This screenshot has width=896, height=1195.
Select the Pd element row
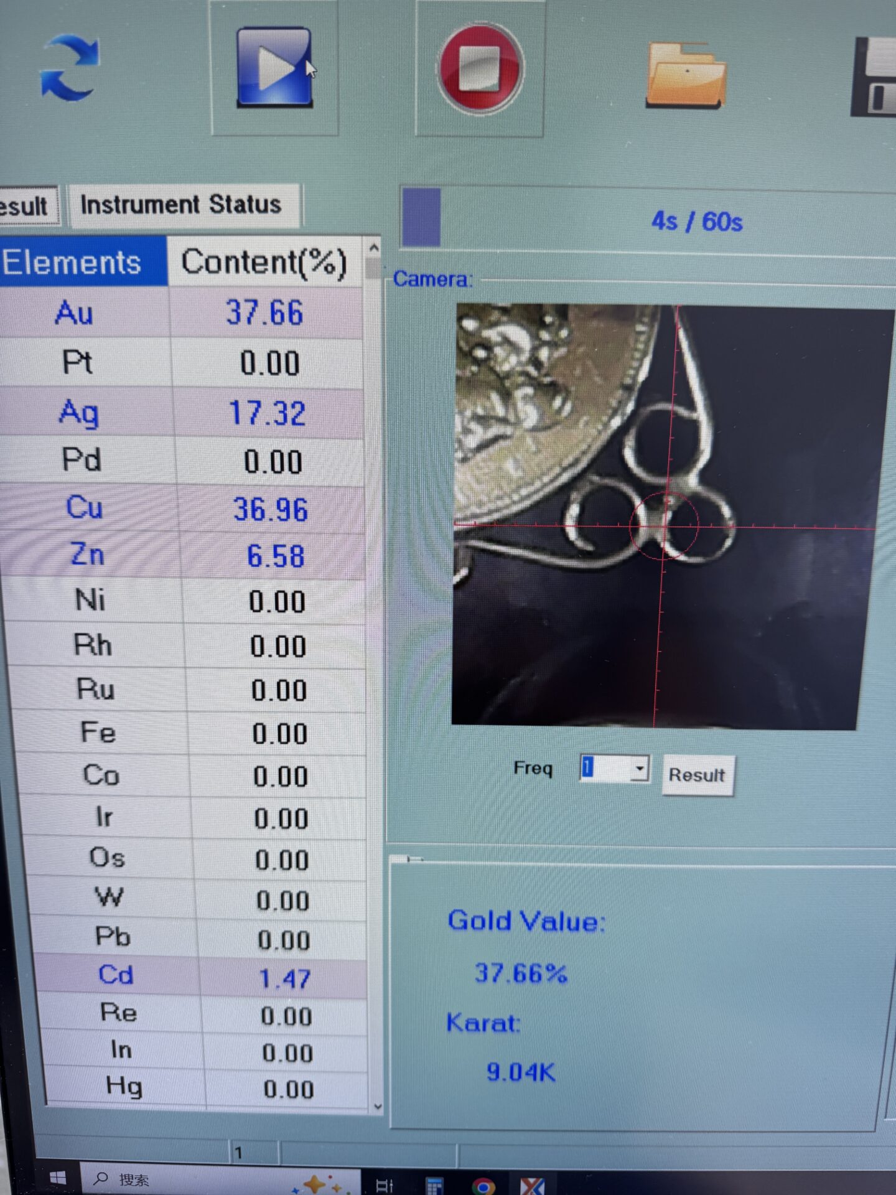pyautogui.click(x=182, y=461)
